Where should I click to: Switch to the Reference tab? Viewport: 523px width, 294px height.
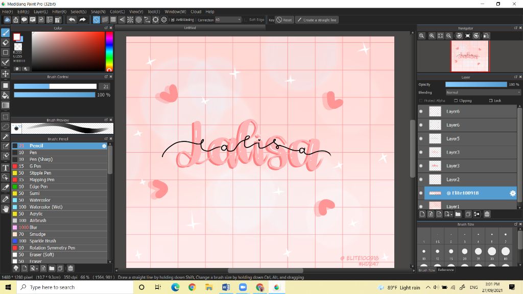click(x=446, y=270)
